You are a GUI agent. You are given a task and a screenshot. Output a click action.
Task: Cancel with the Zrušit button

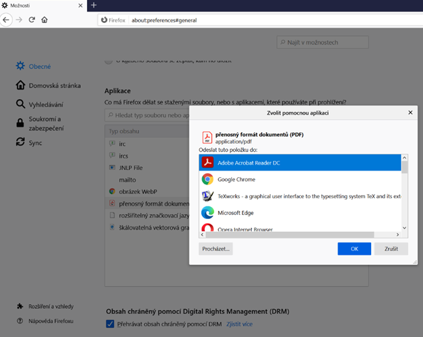[391, 249]
